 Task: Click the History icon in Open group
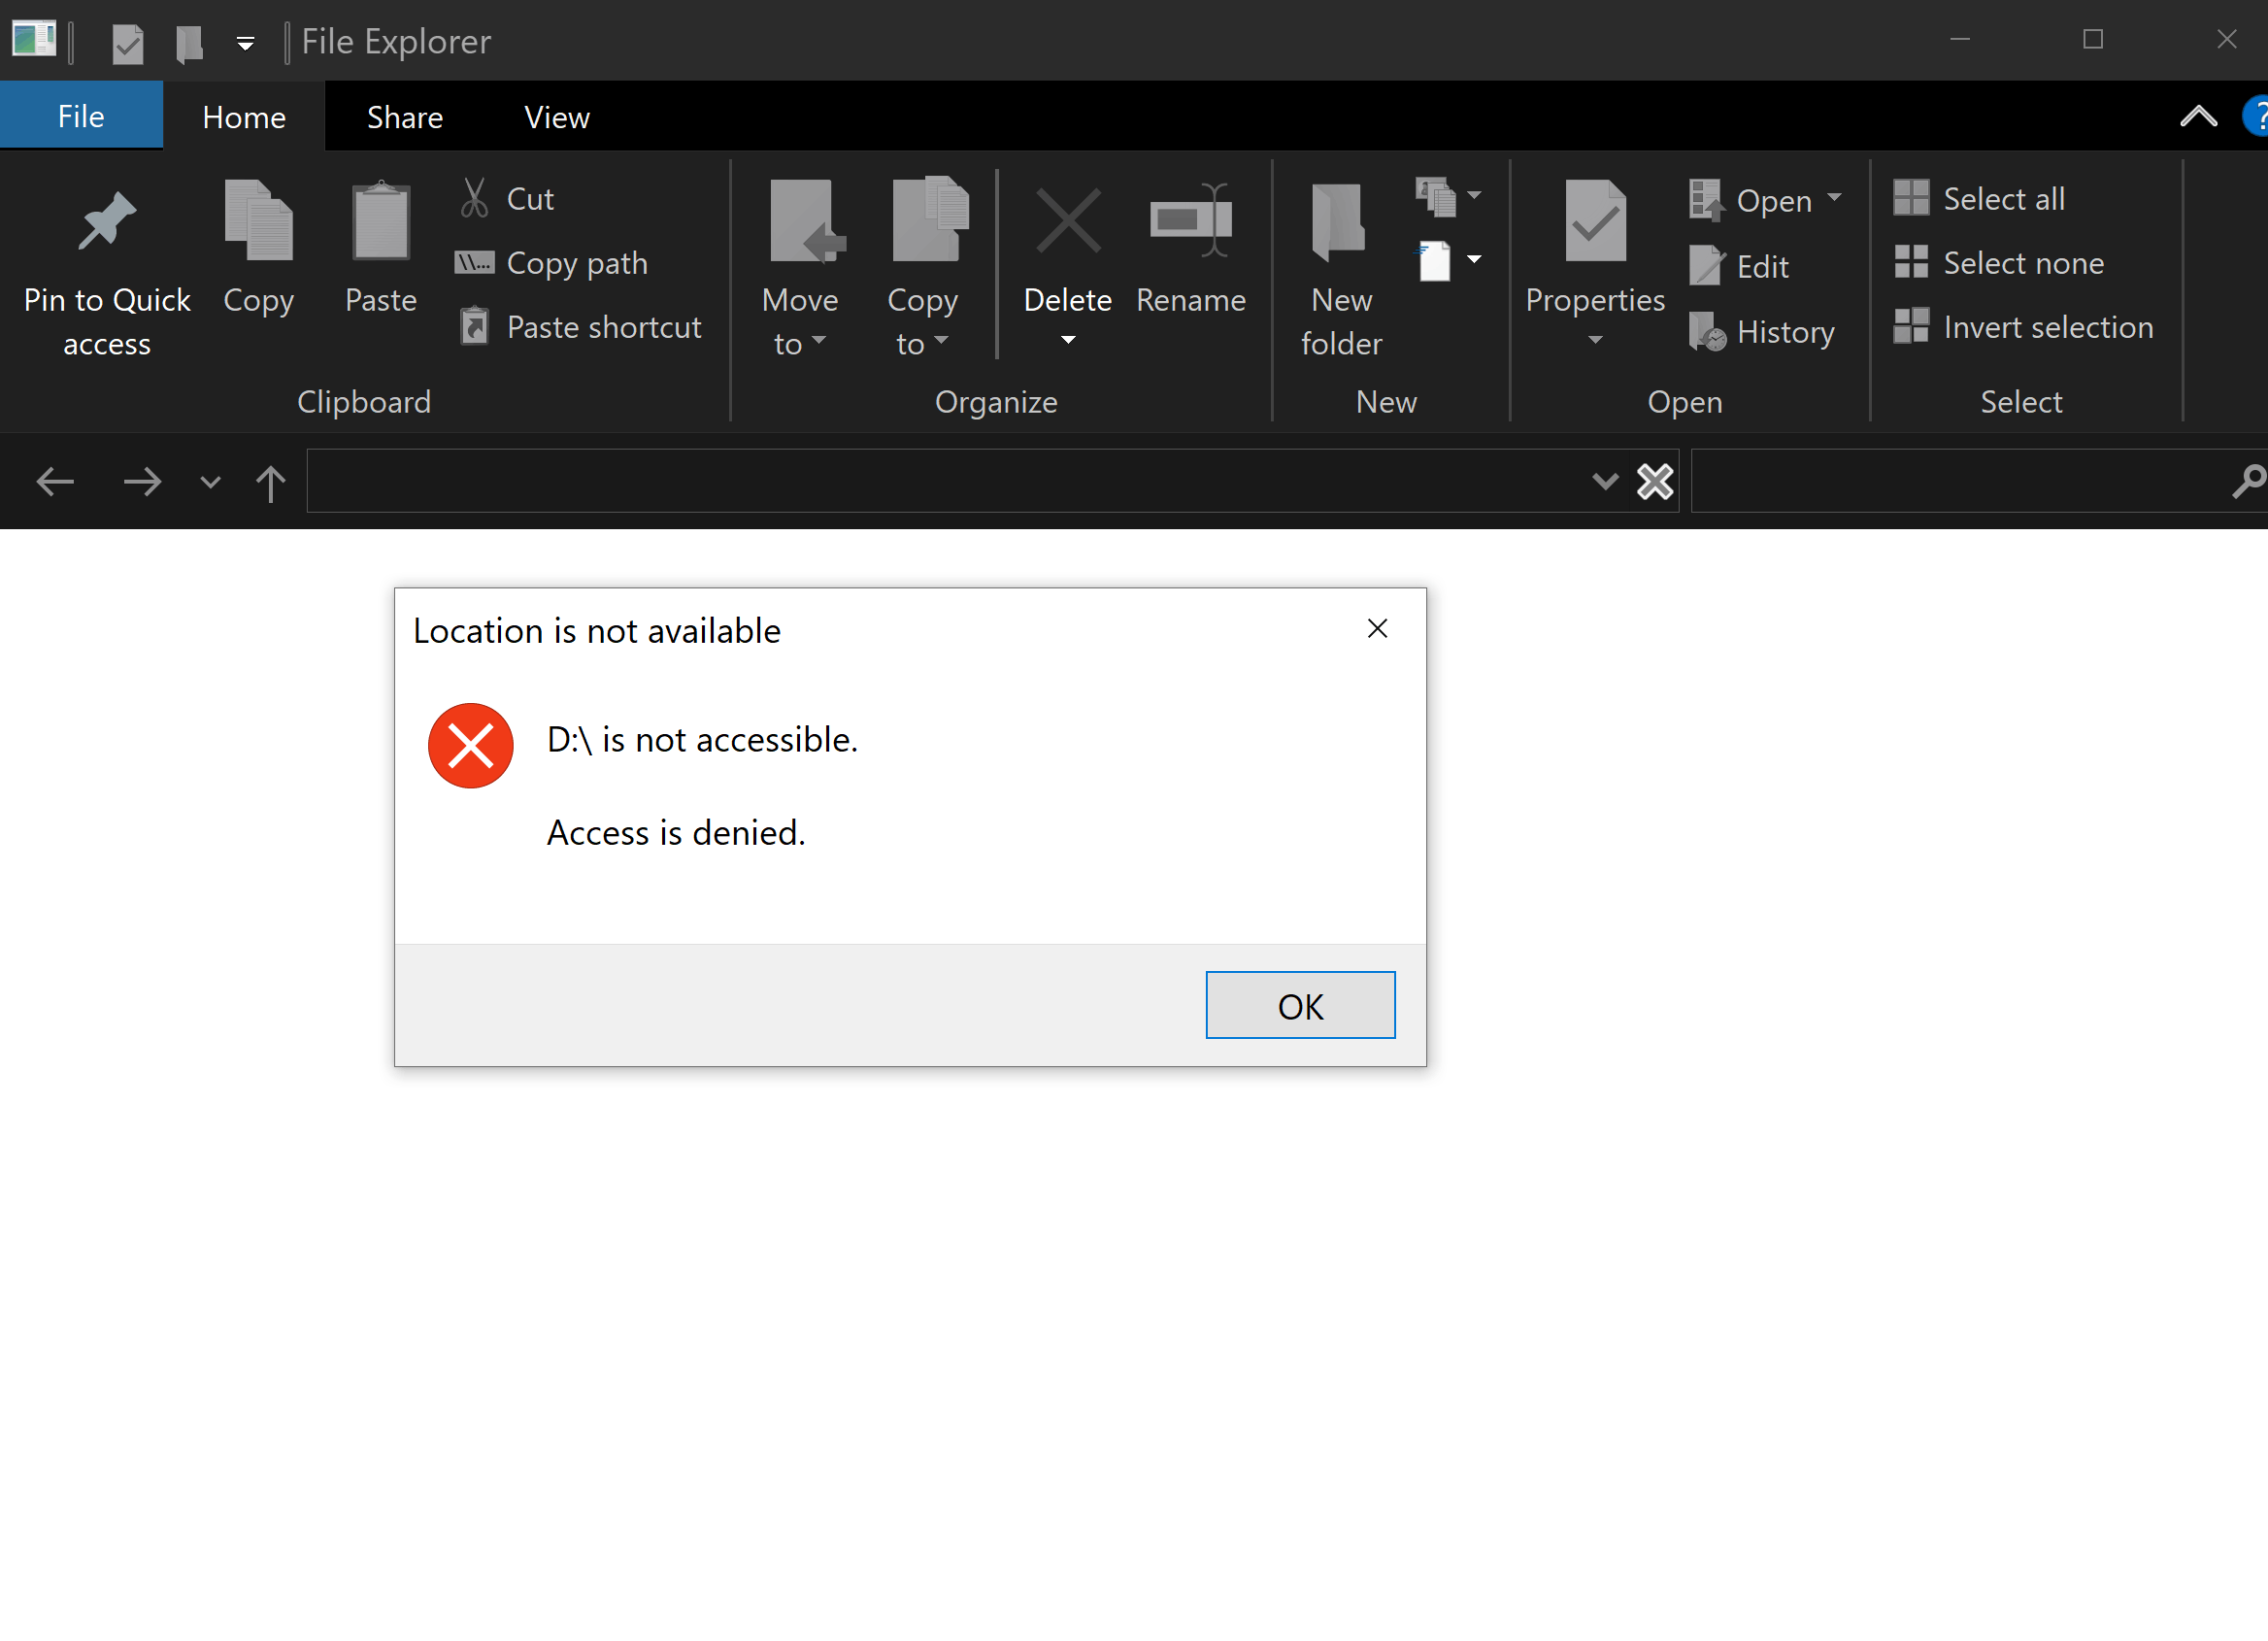coord(1706,332)
